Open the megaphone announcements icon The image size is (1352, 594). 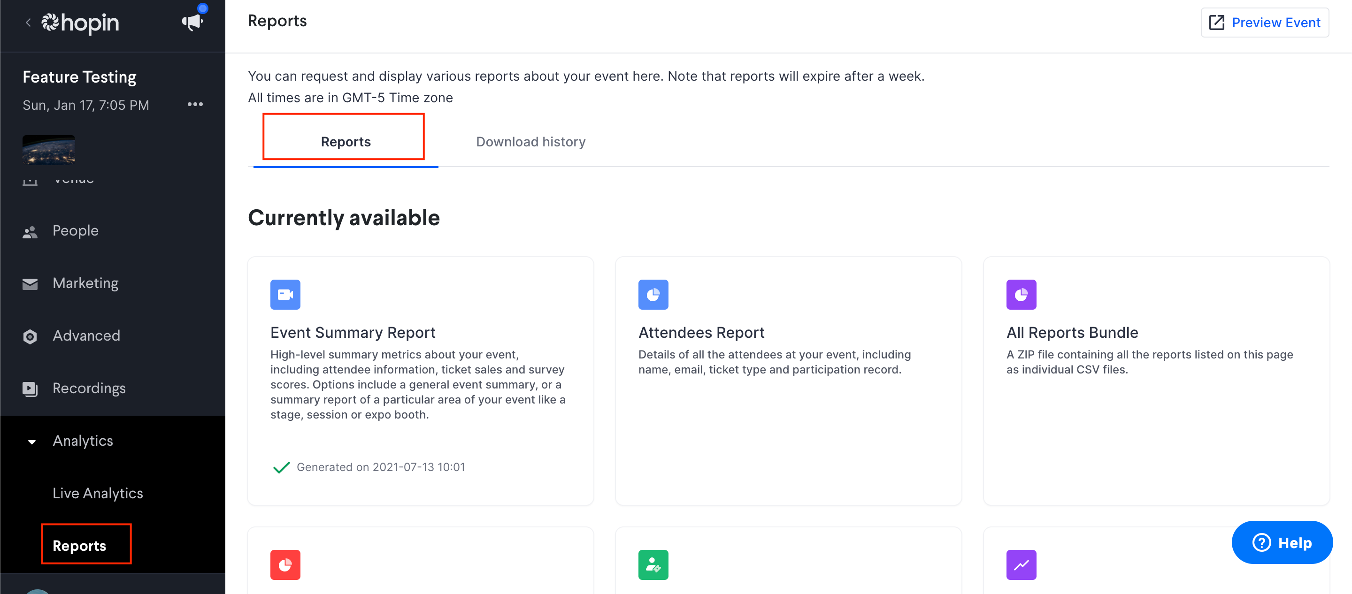click(192, 22)
